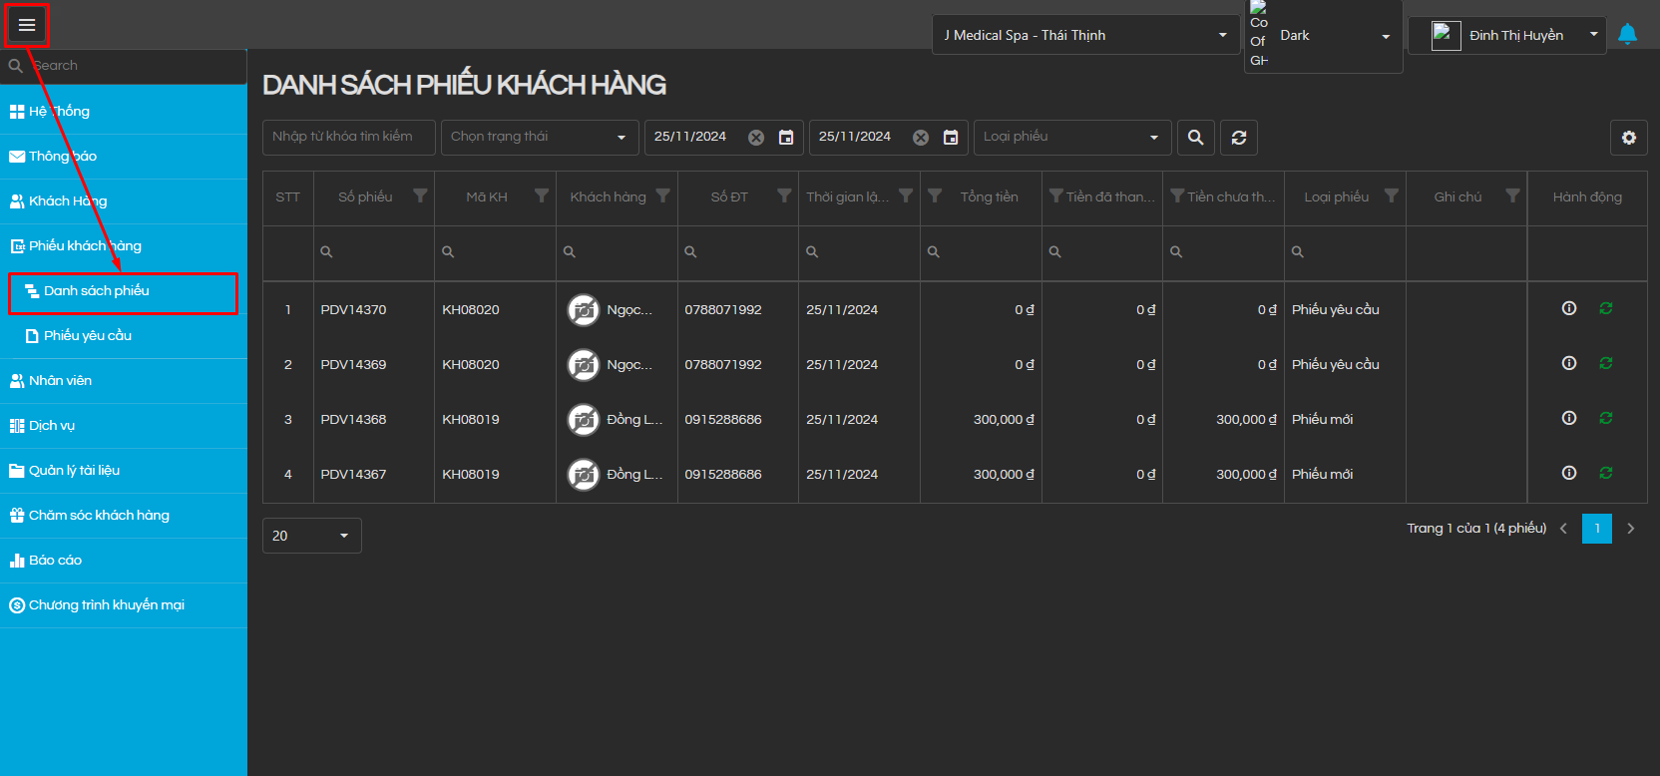The width and height of the screenshot is (1660, 776).
Task: Click the keyword search input field
Action: pos(348,138)
